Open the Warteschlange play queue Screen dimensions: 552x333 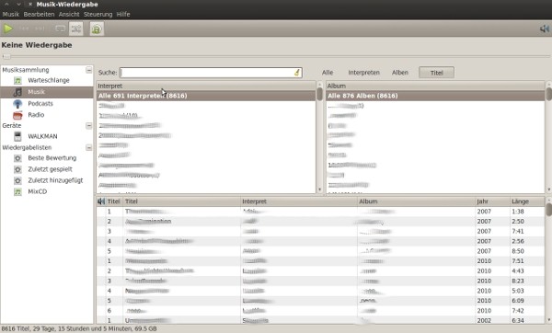coord(47,81)
